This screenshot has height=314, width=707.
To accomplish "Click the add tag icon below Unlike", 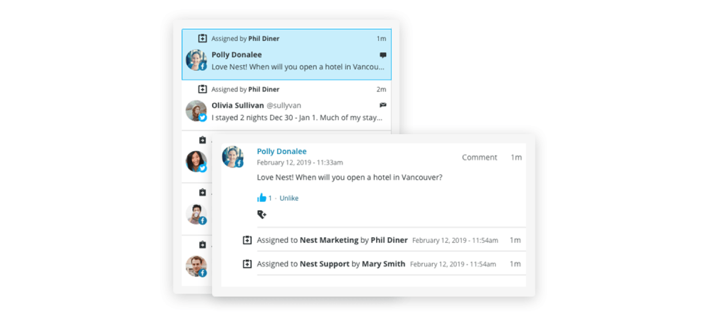I will (262, 215).
